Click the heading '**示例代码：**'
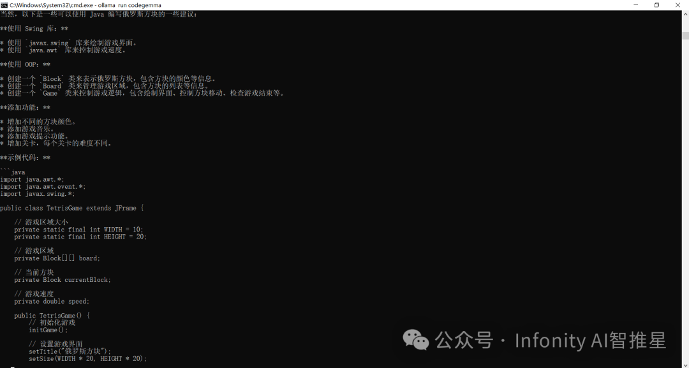This screenshot has height=368, width=689. click(26, 158)
